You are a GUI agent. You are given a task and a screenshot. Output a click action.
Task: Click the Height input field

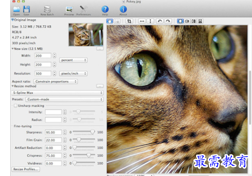[43, 65]
